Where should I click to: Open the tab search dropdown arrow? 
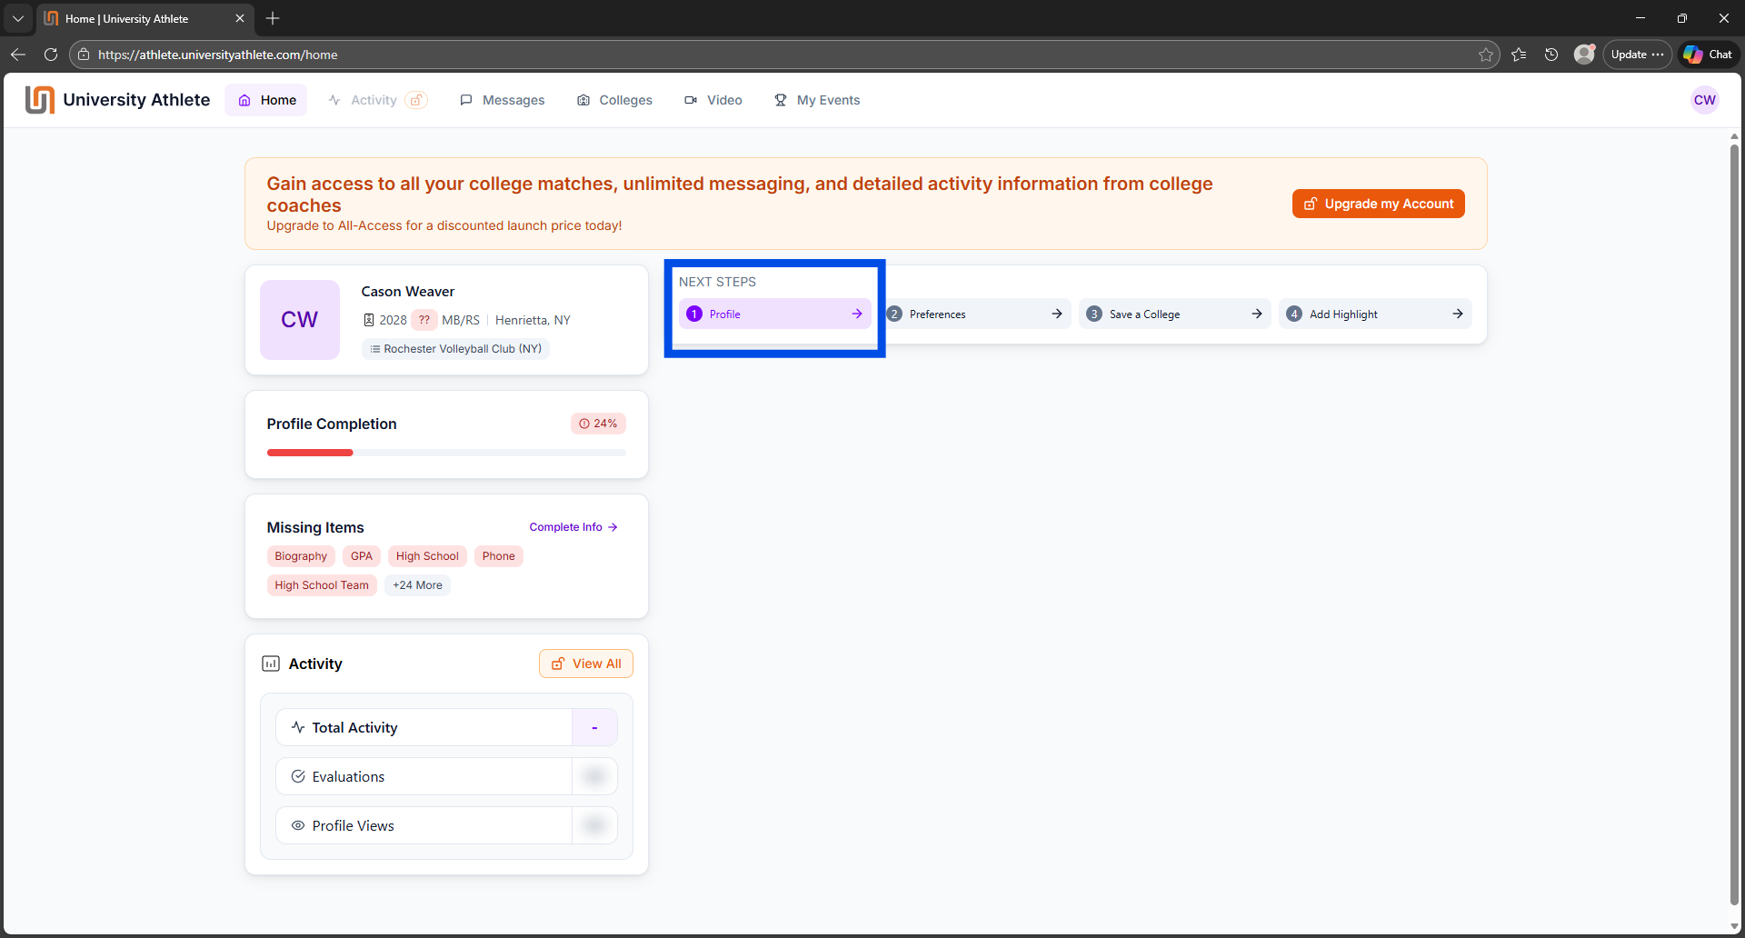(x=18, y=18)
